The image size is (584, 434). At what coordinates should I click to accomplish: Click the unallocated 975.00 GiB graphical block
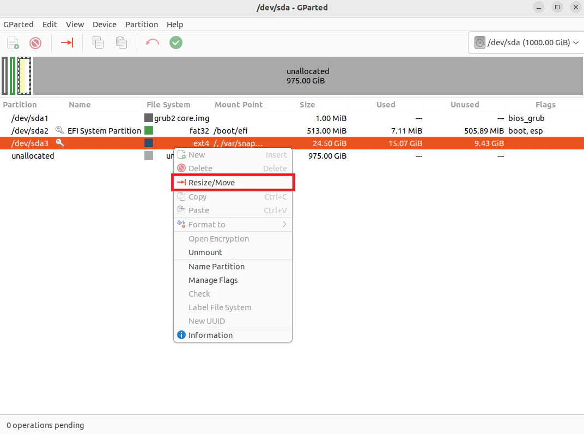pyautogui.click(x=308, y=76)
